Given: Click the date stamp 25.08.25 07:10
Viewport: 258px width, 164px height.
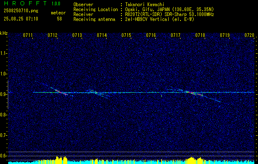Looking at the screenshot, I should 21,19.
